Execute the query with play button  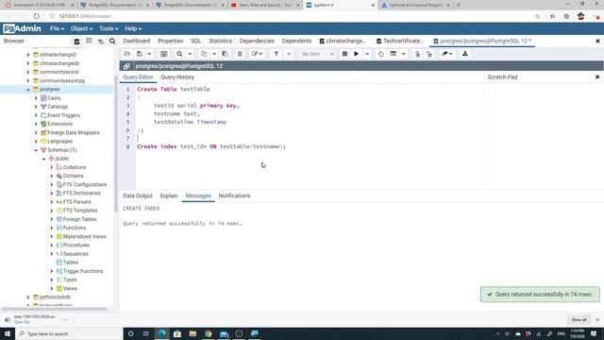pyautogui.click(x=357, y=54)
